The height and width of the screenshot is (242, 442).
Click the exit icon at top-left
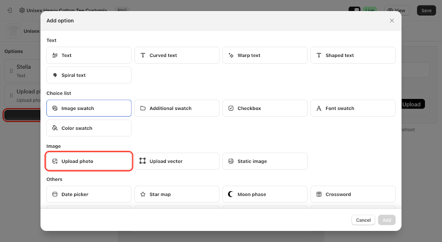[10, 11]
